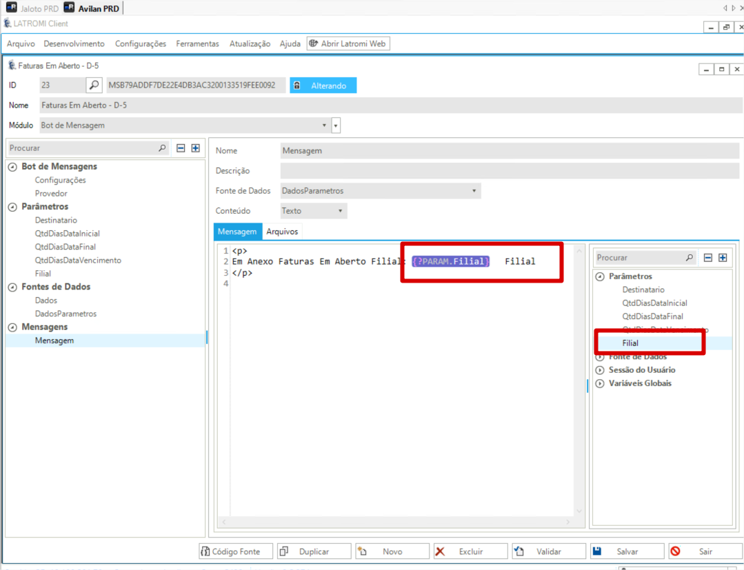Open the Fonte de Dados dropdown
This screenshot has height=570, width=744.
click(474, 191)
